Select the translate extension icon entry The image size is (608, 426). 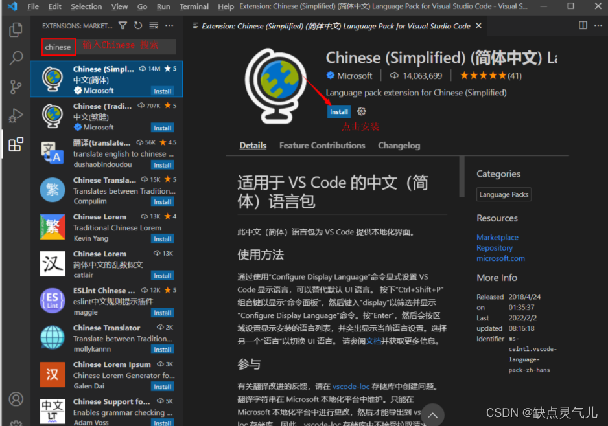pyautogui.click(x=53, y=153)
